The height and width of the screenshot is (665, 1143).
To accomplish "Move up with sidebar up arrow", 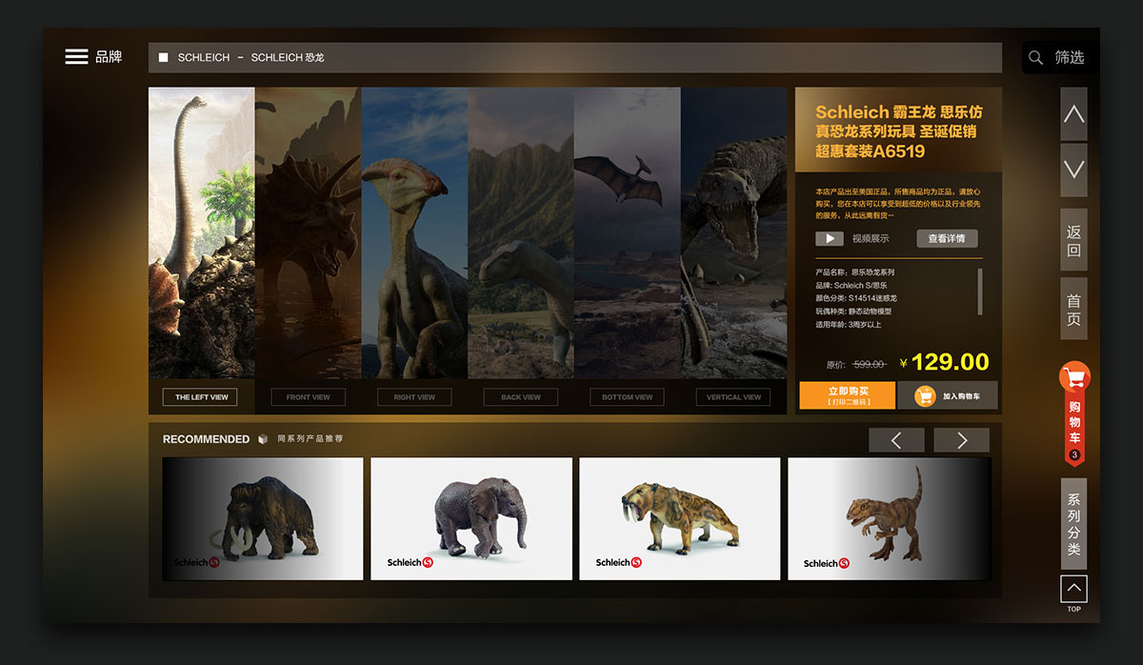I will [x=1073, y=114].
